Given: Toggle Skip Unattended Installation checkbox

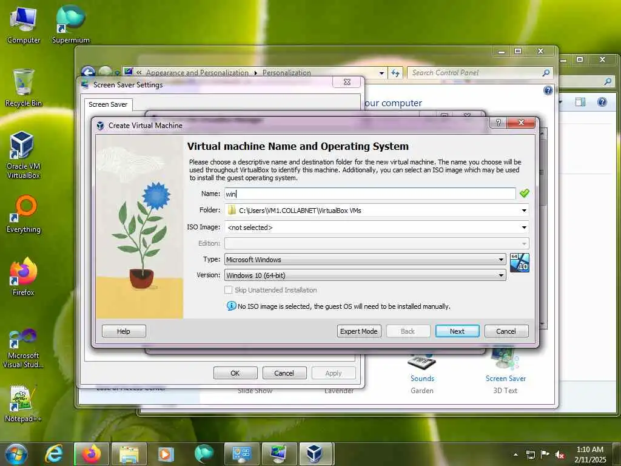Looking at the screenshot, I should [x=228, y=290].
